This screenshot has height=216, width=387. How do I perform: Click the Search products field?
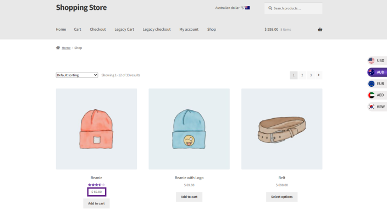coord(293,8)
